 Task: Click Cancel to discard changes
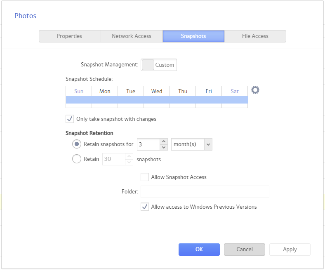click(x=244, y=249)
